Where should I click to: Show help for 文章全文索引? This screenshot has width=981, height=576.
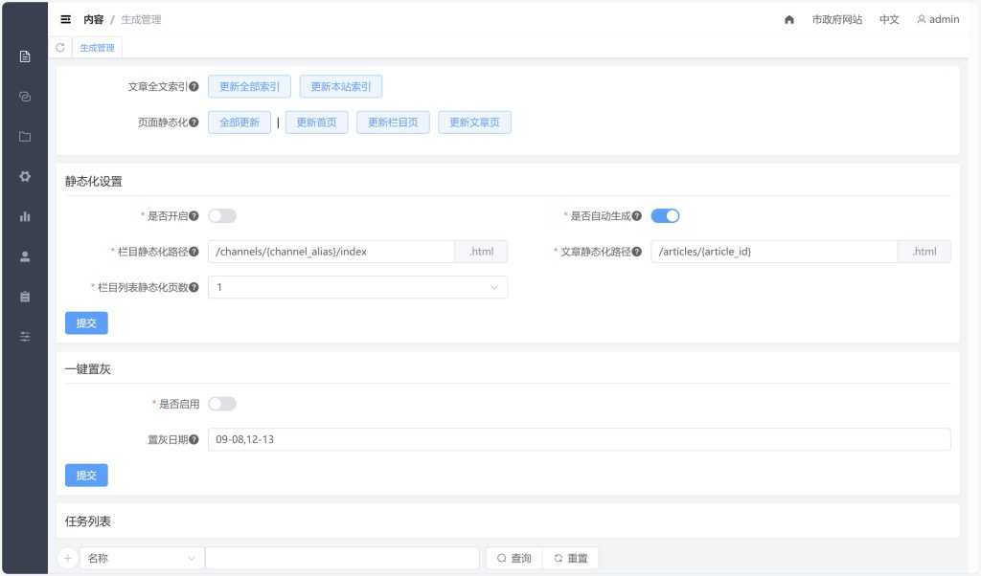194,87
